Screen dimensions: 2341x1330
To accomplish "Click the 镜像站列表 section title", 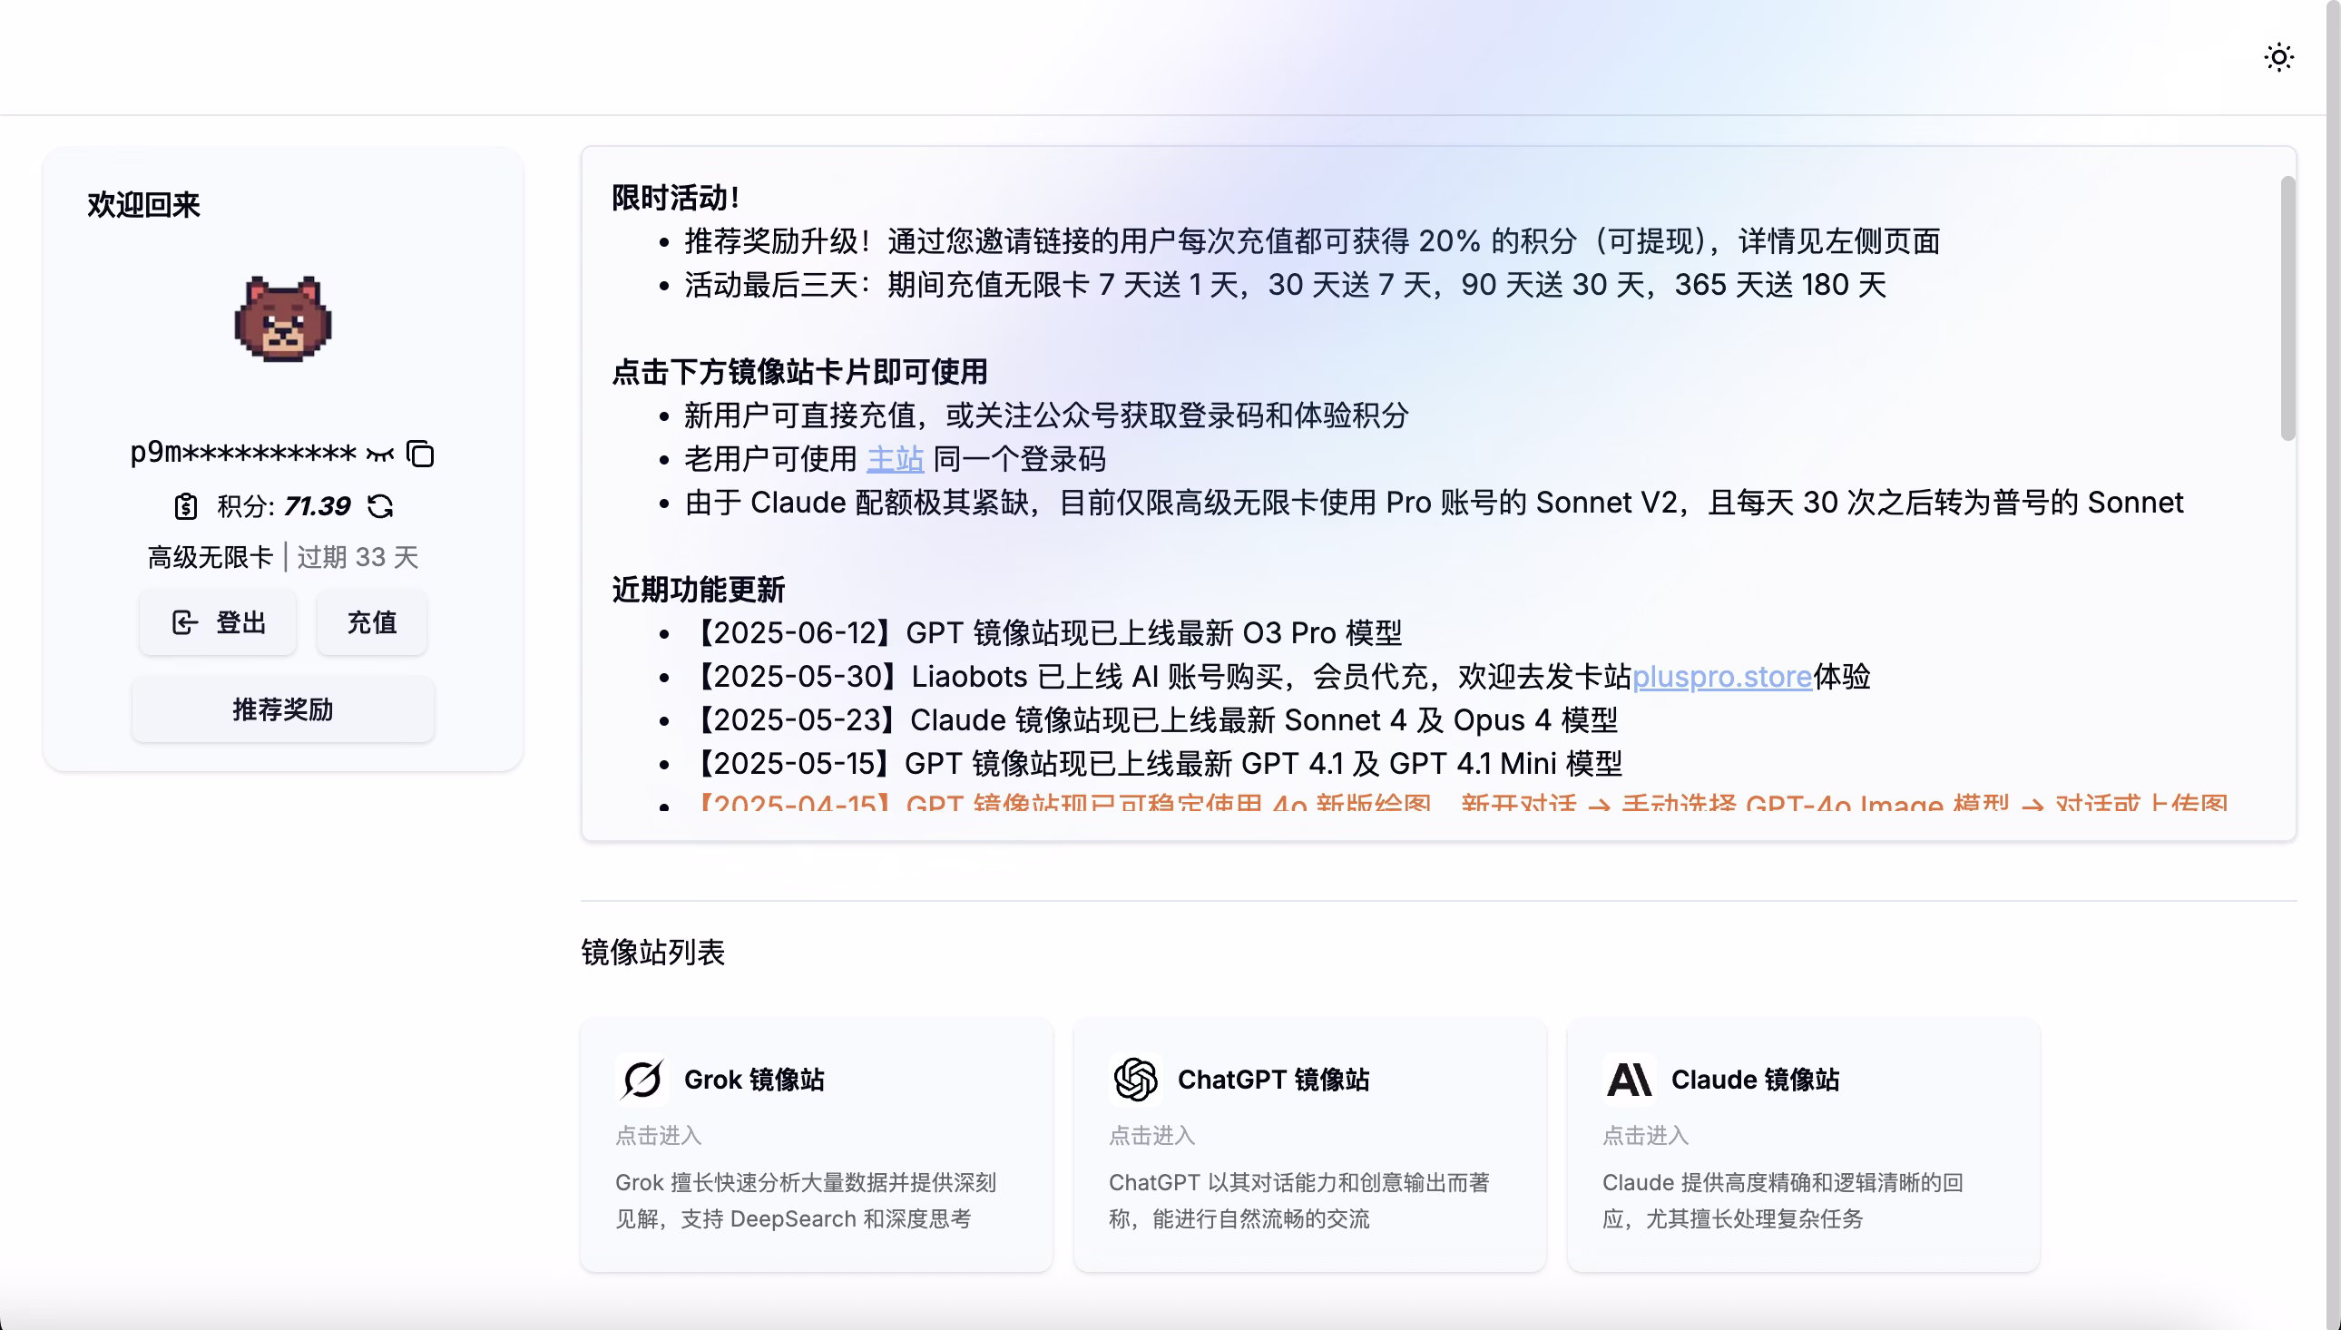I will click(653, 953).
